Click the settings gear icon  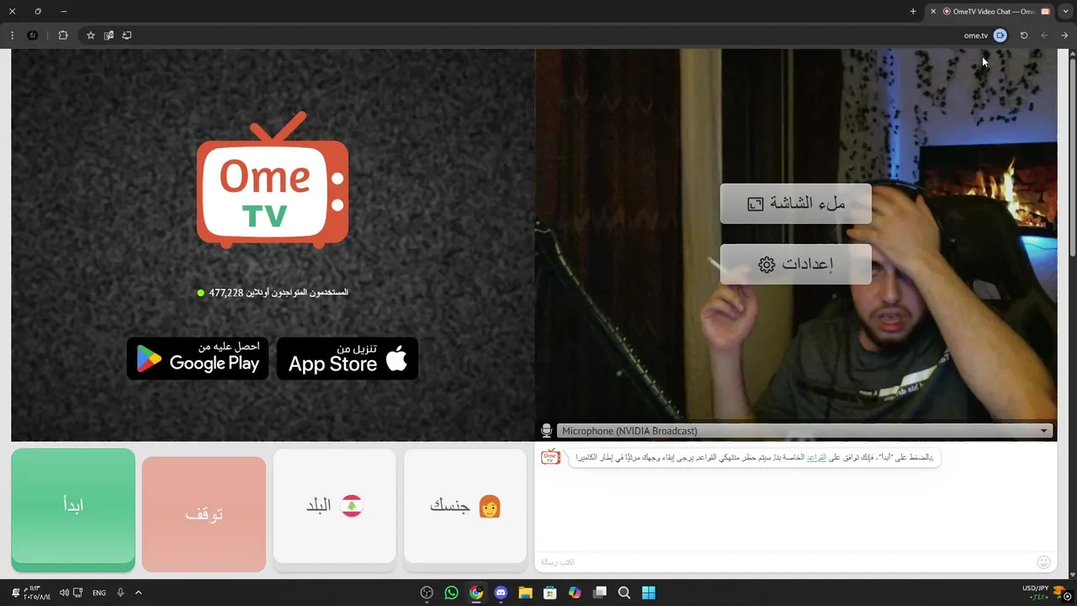tap(767, 264)
